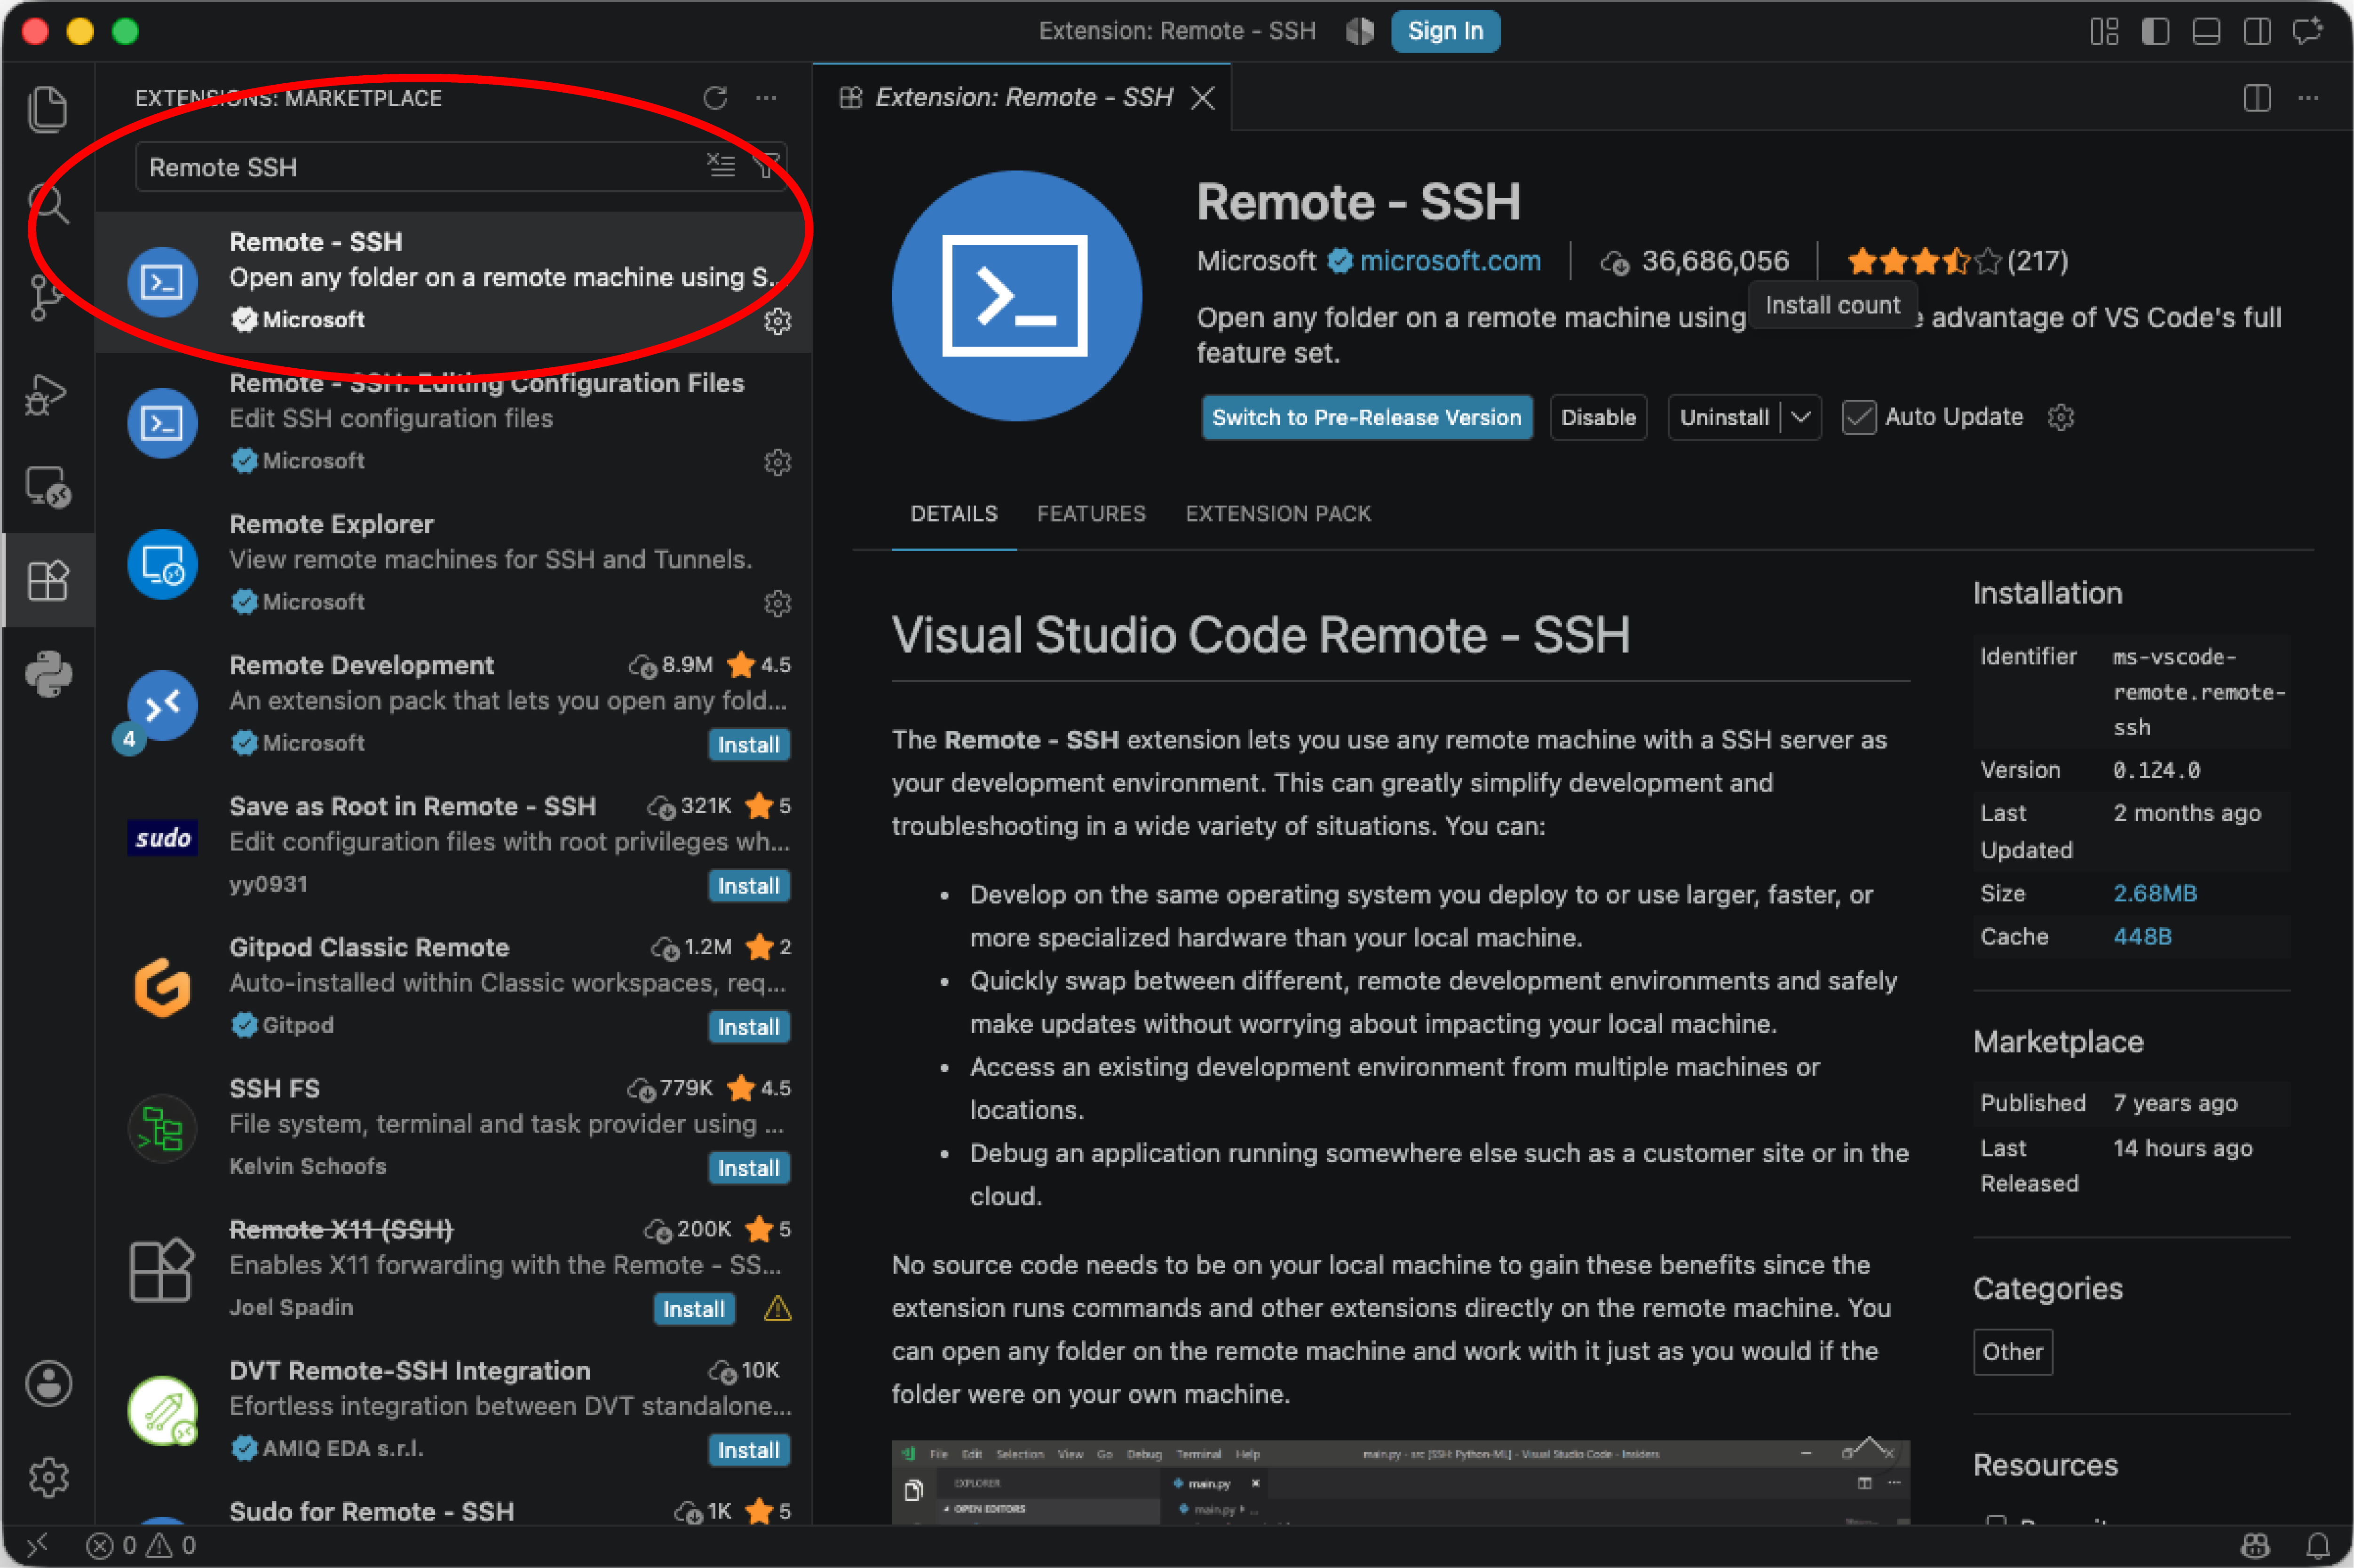Open the Search view in activity bar
The image size is (2354, 1568).
48,204
